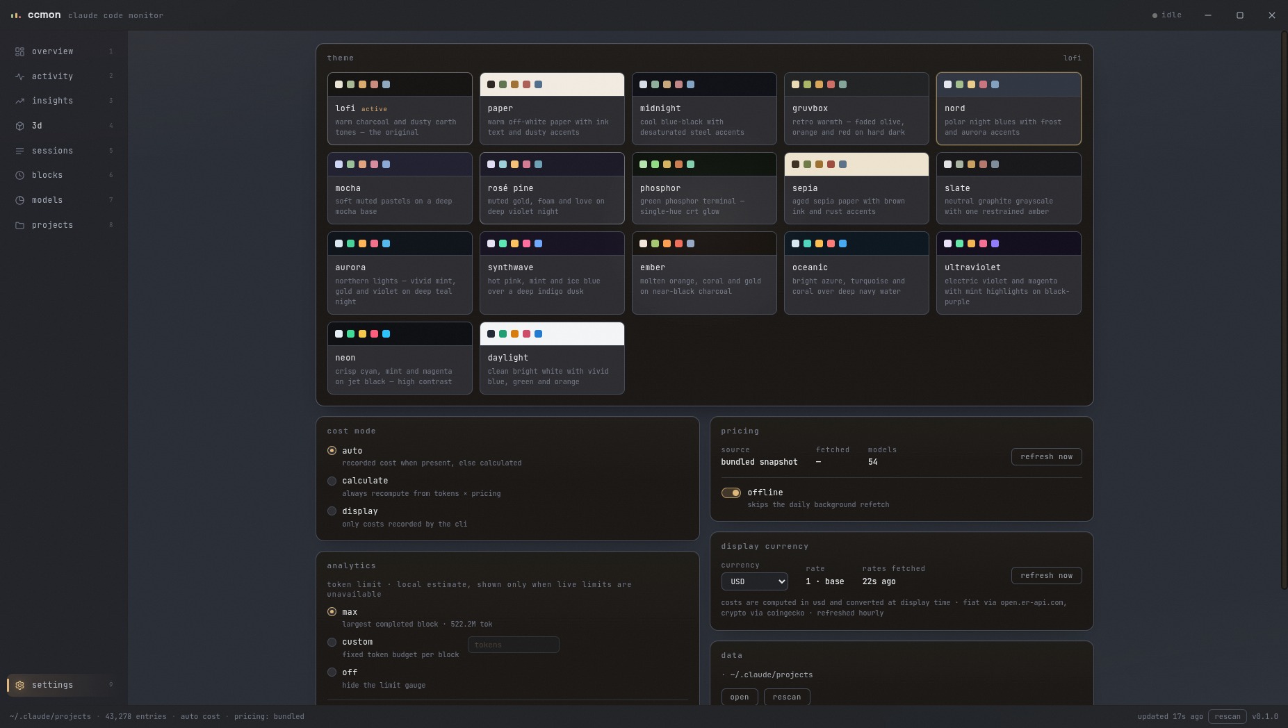Click the models pie-chart icon
The width and height of the screenshot is (1288, 728).
pyautogui.click(x=19, y=200)
